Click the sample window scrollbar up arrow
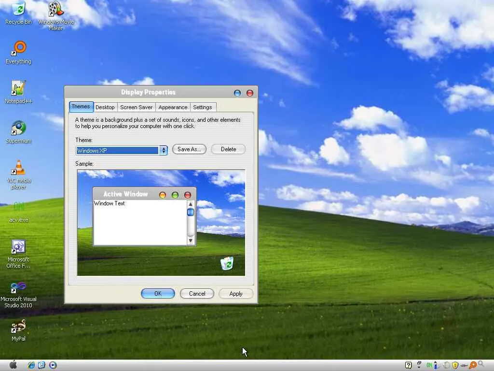494x371 pixels. [x=191, y=204]
